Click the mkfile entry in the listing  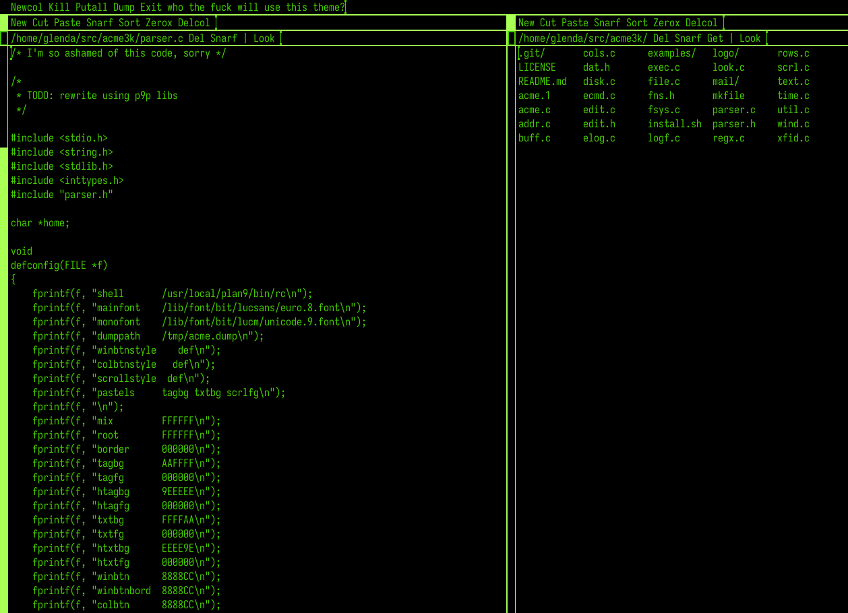[729, 96]
